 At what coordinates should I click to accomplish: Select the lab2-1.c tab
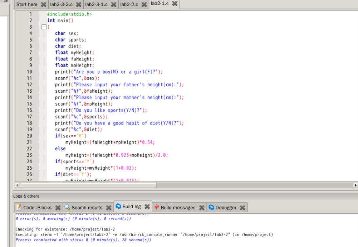point(160,4)
